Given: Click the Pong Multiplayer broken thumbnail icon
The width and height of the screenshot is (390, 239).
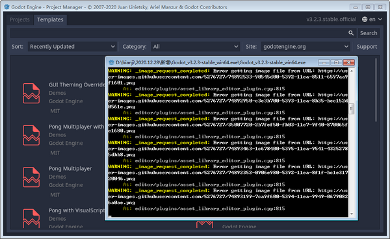Looking at the screenshot, I should click(31, 177).
